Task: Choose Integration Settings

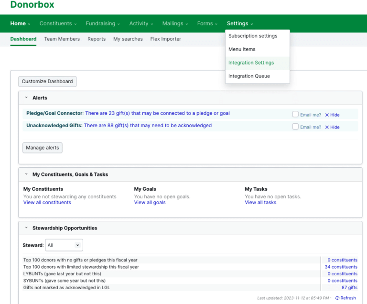Action: pos(258,63)
